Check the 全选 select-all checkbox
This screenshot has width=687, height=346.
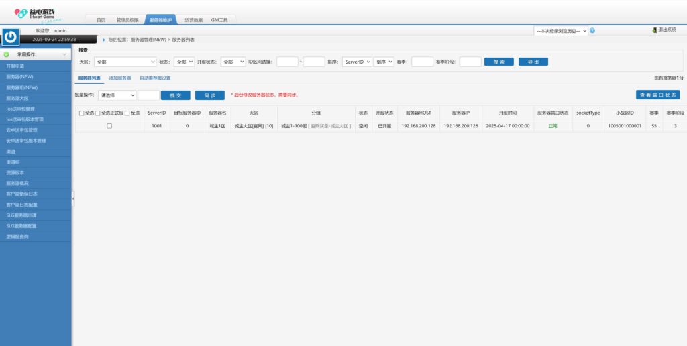(x=82, y=113)
